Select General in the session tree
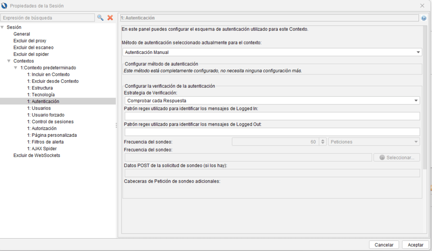This screenshot has height=251, width=432. 22,34
